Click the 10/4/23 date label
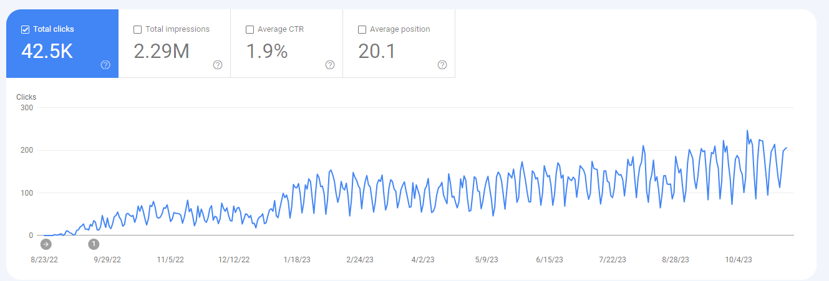 [739, 260]
